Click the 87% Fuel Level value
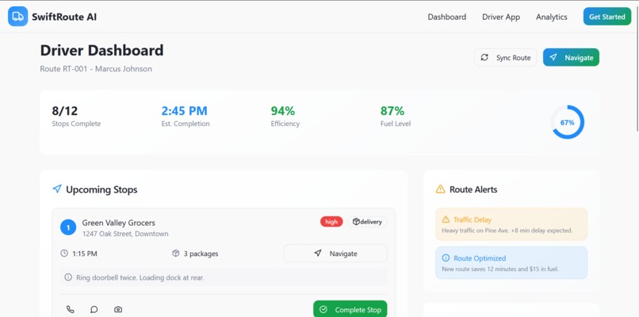Screen dimensions: 639x317 [392, 111]
